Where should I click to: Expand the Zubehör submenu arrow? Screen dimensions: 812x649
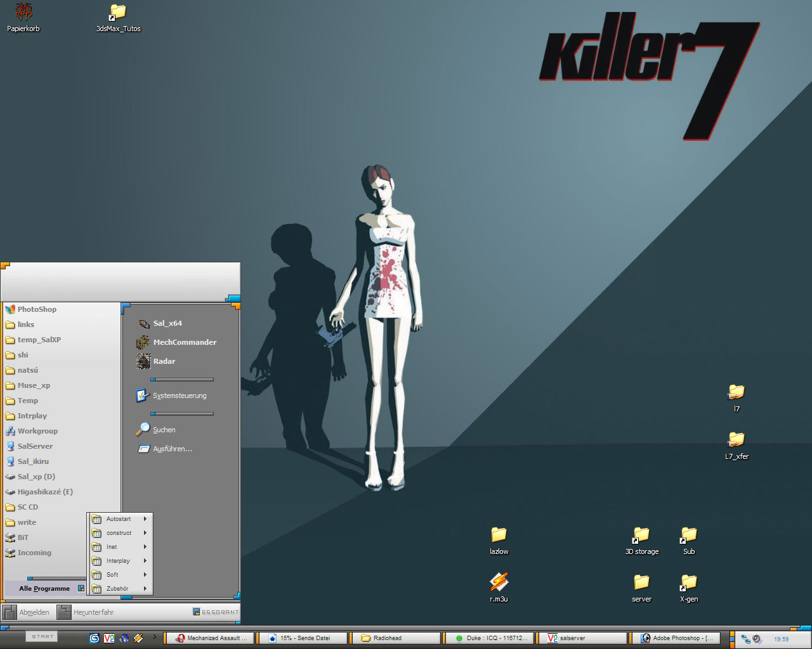145,589
